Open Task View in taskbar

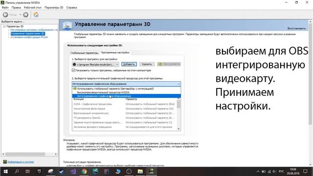28,172
